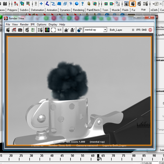Screen dimensions: 164x164
Task: Select by object type mode icon
Action: 22,4
